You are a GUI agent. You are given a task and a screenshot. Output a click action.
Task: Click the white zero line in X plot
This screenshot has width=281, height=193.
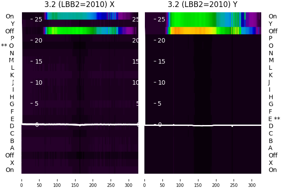click(80, 125)
